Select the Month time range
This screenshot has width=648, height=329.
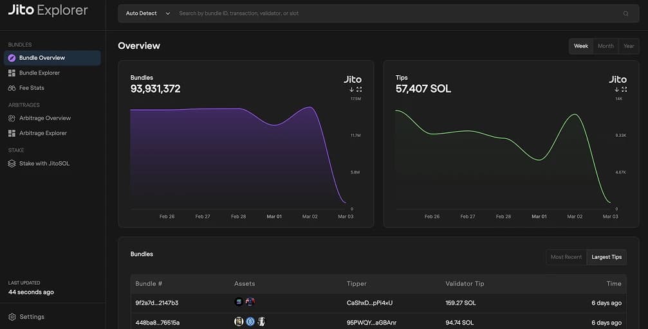(606, 46)
